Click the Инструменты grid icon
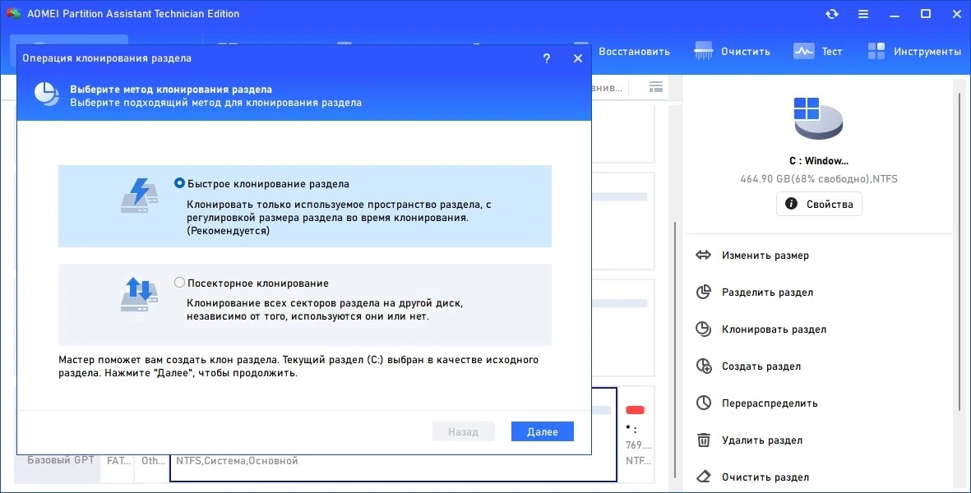 pyautogui.click(x=876, y=51)
